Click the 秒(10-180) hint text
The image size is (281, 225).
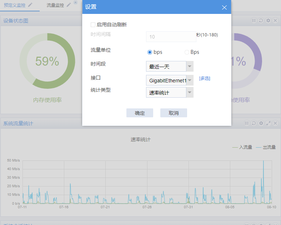[x=207, y=35]
